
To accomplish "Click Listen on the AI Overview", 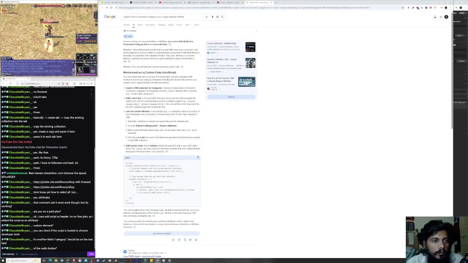I will (x=129, y=36).
